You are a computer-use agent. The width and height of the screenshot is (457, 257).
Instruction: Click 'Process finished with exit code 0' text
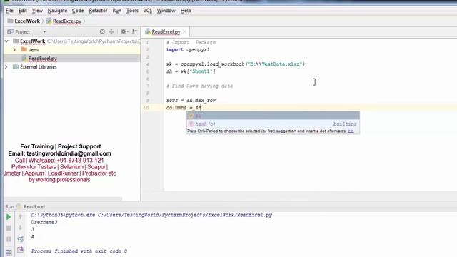(x=79, y=251)
